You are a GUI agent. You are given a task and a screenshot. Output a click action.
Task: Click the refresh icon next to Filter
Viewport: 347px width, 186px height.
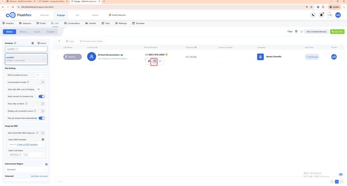[x=302, y=32]
